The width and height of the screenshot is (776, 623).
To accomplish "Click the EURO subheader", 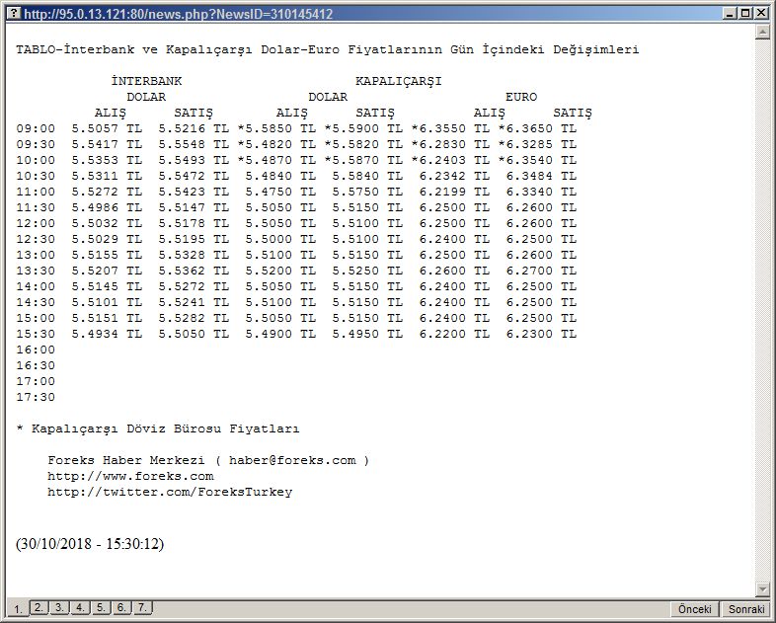I will tap(521, 97).
